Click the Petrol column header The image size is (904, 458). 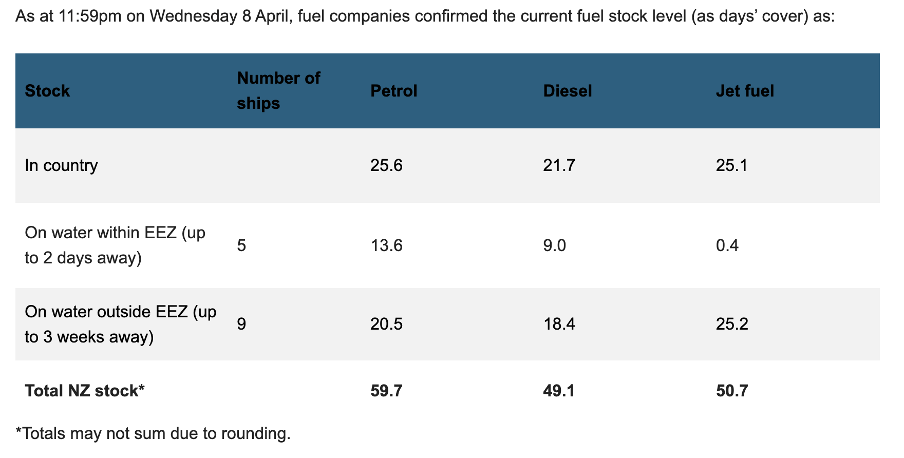click(x=393, y=91)
